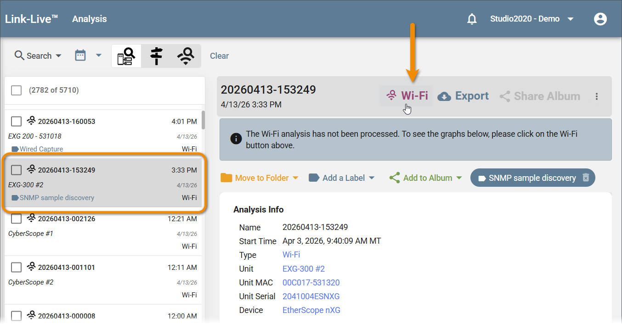Click Wi-Fi icon beside 20260413-001101
Screen dimensions: 622x324
click(31, 267)
